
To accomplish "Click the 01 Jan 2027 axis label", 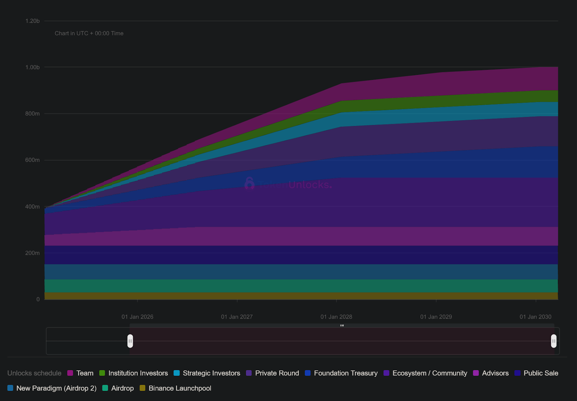I will (x=237, y=317).
